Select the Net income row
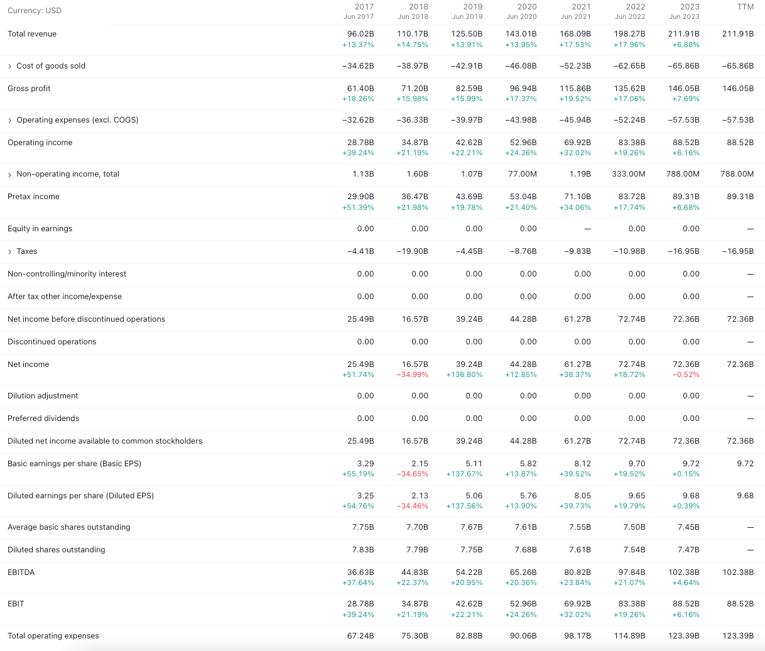The image size is (765, 651). [28, 364]
